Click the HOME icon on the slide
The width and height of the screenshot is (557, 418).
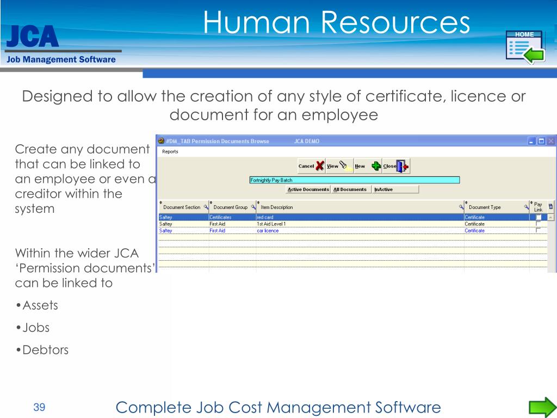(525, 47)
